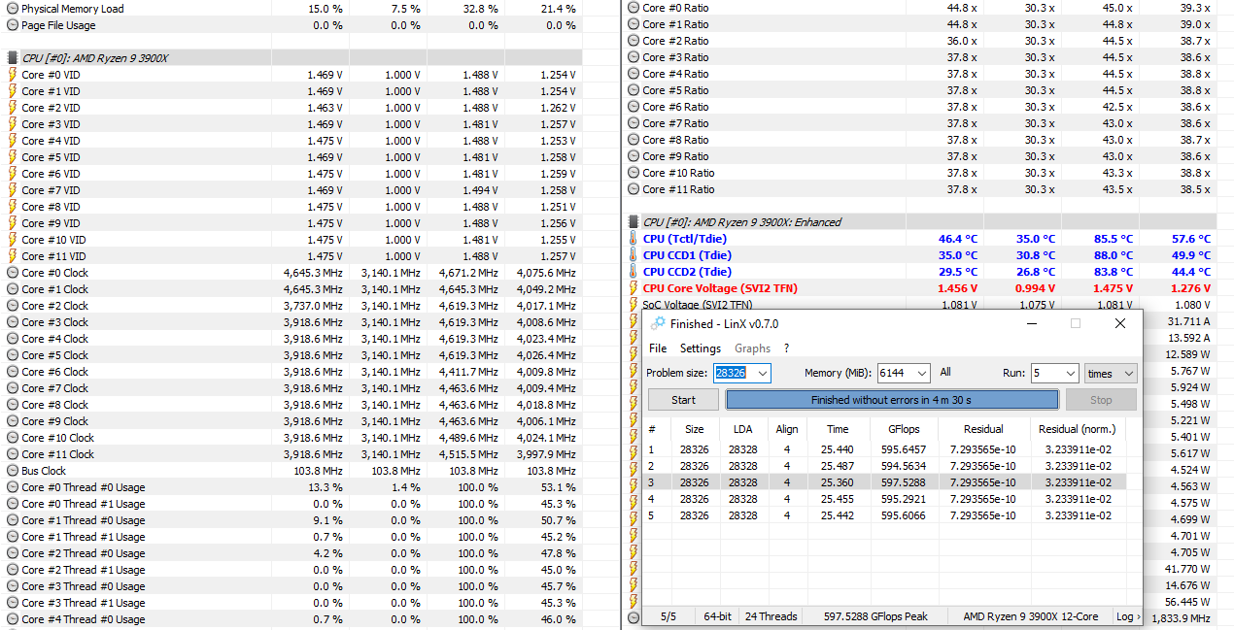Click the lightning icon beside Core #11 VID
1234x630 pixels.
pyautogui.click(x=12, y=256)
